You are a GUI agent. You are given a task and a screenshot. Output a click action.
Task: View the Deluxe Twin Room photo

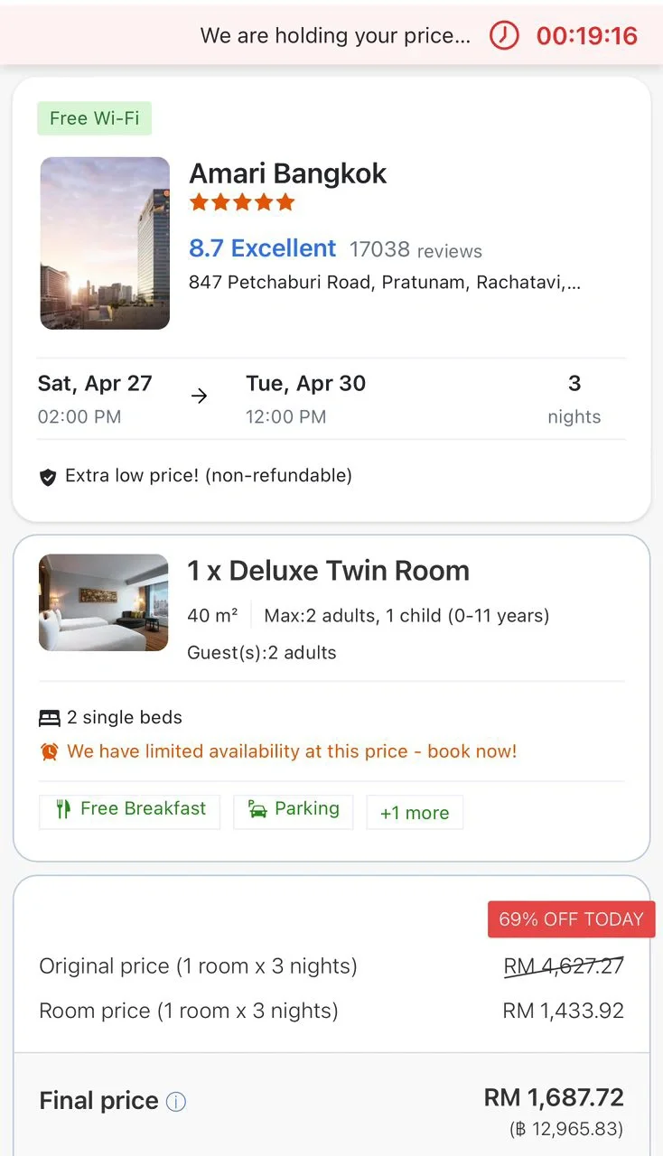click(x=104, y=602)
